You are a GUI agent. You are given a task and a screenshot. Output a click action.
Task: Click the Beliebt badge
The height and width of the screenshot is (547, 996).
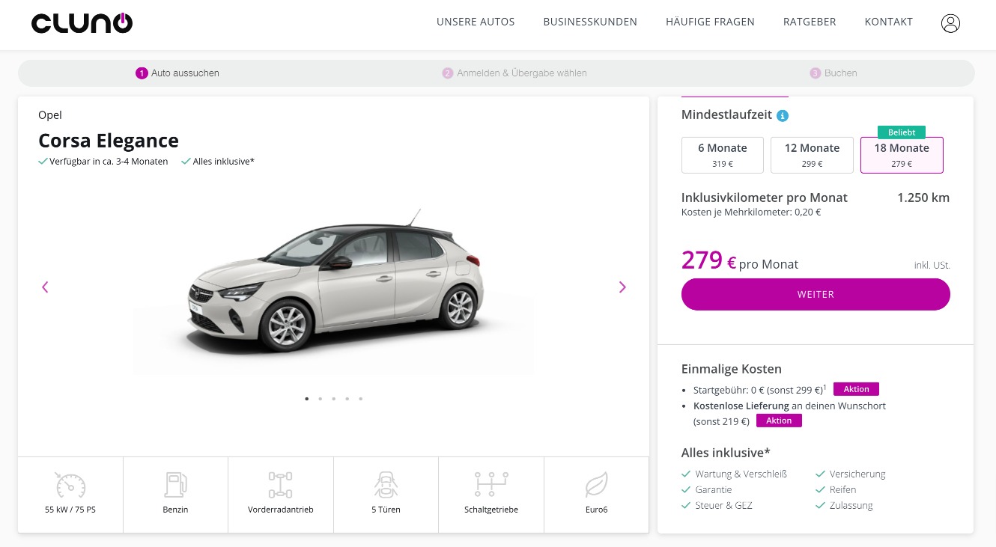[x=902, y=132]
